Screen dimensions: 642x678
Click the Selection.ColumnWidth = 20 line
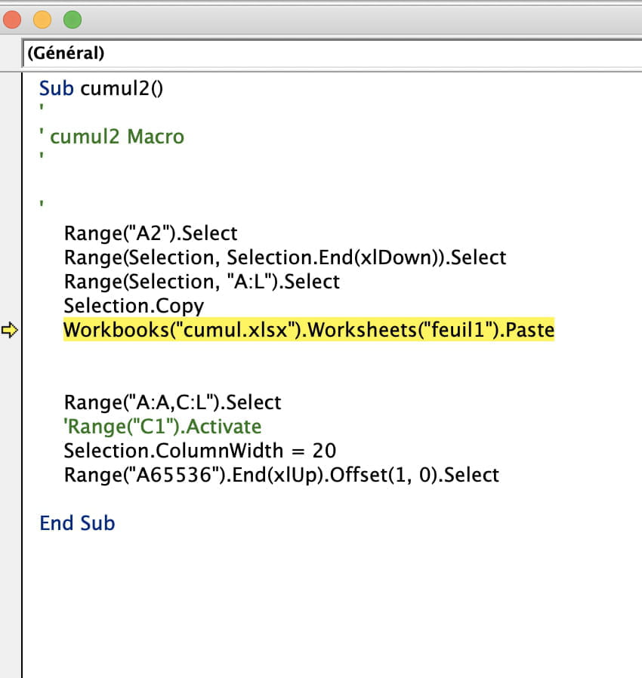point(200,451)
